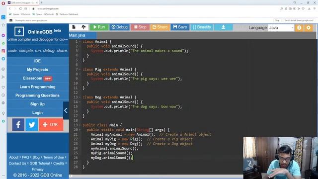Open the Credits link
The height and width of the screenshot is (179, 318).
59,164
